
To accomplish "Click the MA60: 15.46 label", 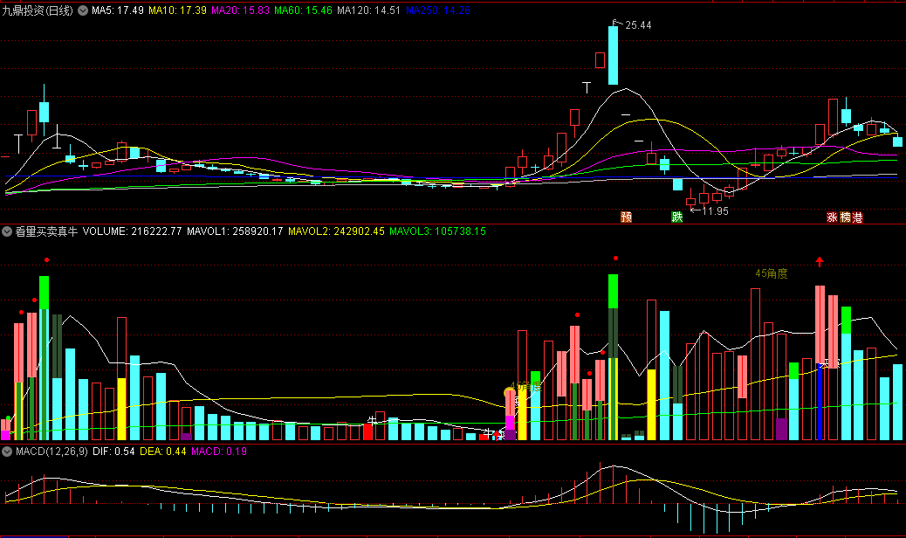I will tap(304, 10).
